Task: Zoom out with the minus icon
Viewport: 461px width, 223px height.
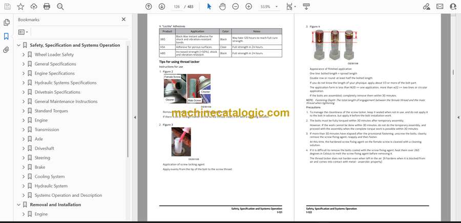Action: pos(236,7)
